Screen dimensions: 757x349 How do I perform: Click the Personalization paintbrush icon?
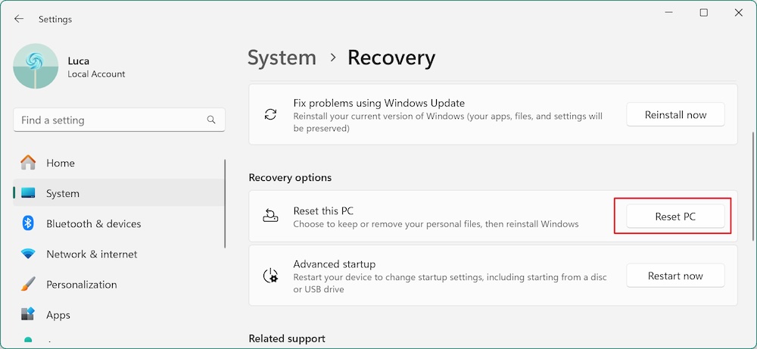coord(28,285)
